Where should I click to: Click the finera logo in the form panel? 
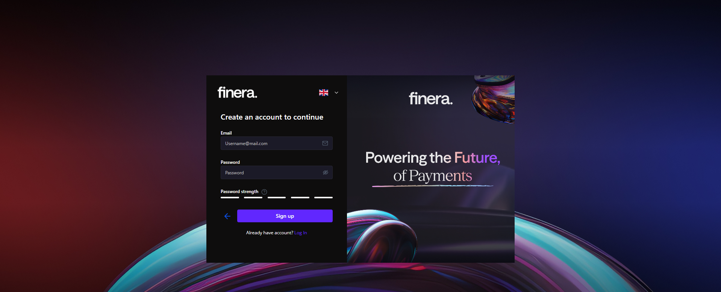coord(237,93)
